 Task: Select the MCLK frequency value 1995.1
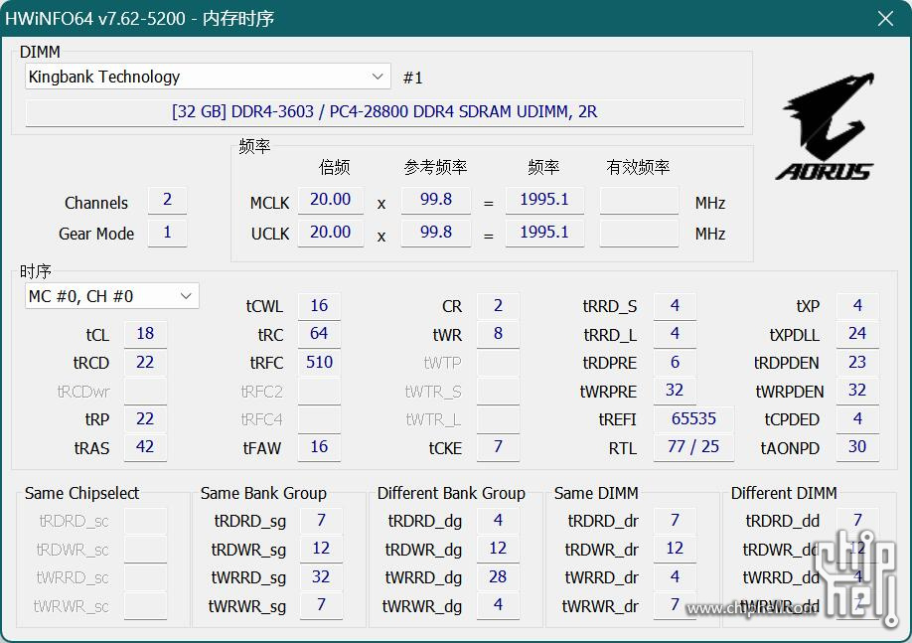(544, 200)
